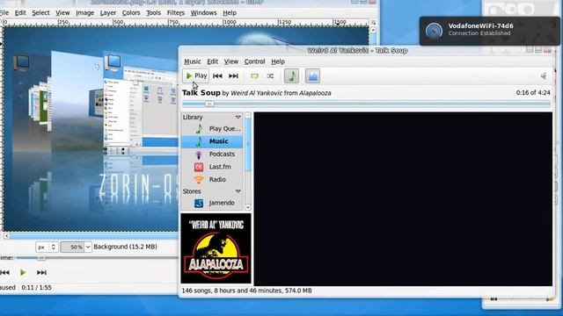Open the Help menu in Rhythmbox
563x316 pixels.
tap(278, 61)
